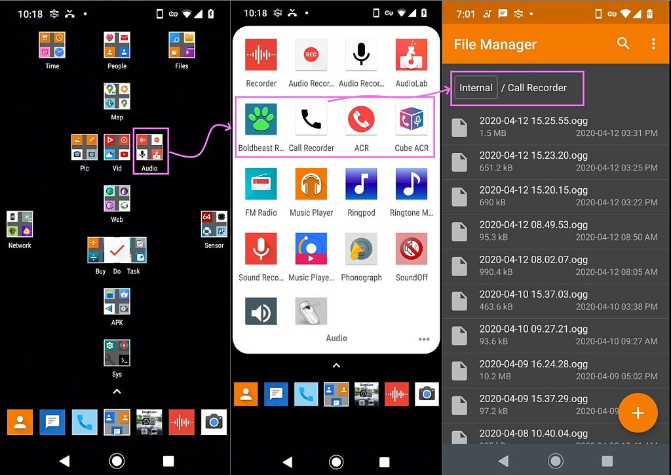Image resolution: width=671 pixels, height=475 pixels.
Task: Open file 2020-04-12 08.02.07.ogg
Action: (x=556, y=266)
